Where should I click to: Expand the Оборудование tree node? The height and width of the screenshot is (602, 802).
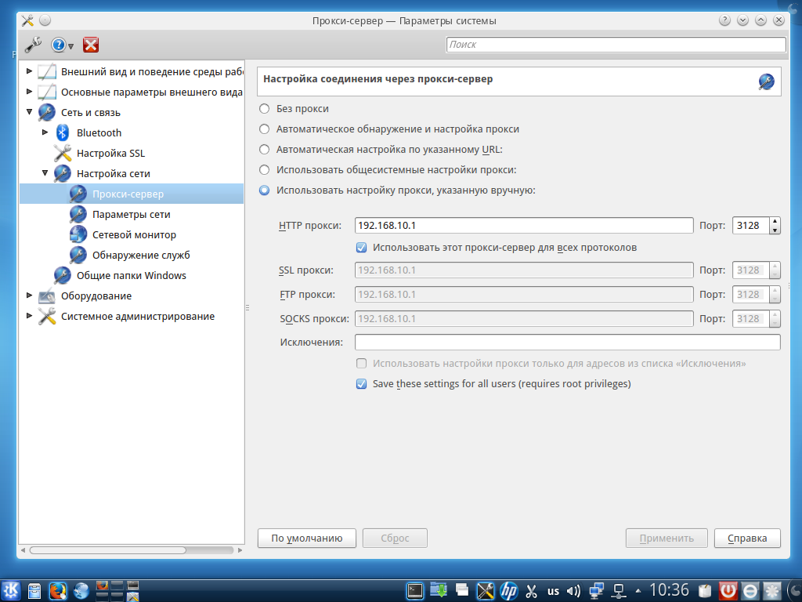(x=29, y=296)
